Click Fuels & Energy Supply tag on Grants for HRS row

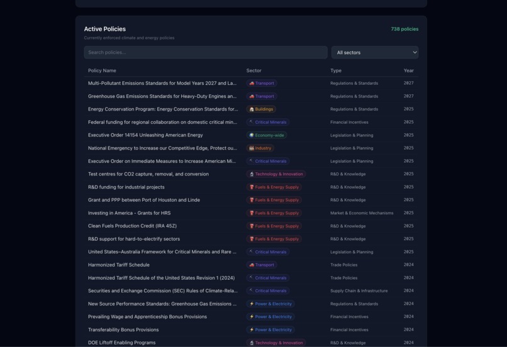[274, 213]
